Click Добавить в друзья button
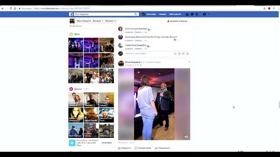Image resolution: width=280 pixels, height=157 pixels. click(177, 21)
